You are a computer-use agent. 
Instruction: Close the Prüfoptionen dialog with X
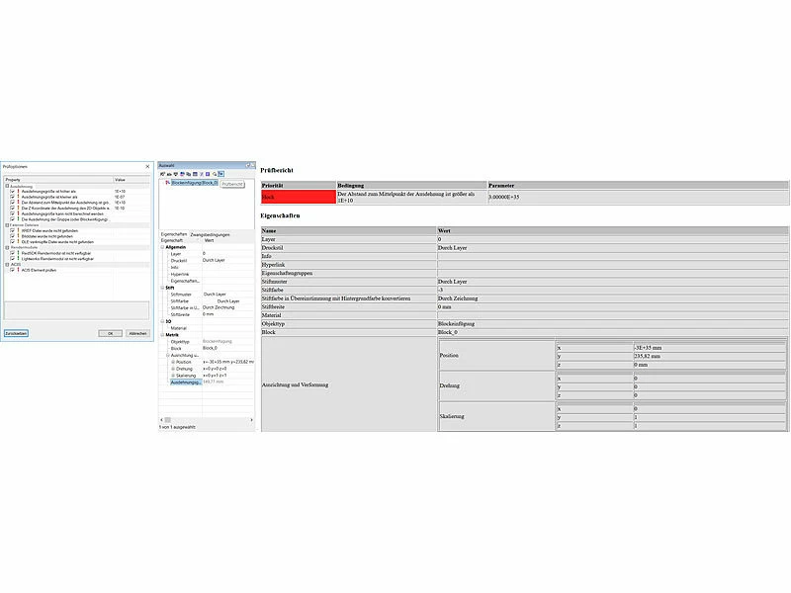coord(146,166)
